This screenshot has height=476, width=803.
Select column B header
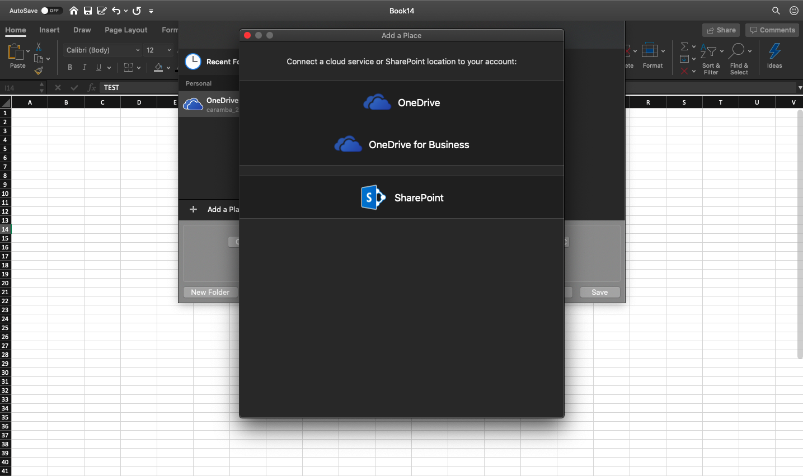pyautogui.click(x=66, y=102)
